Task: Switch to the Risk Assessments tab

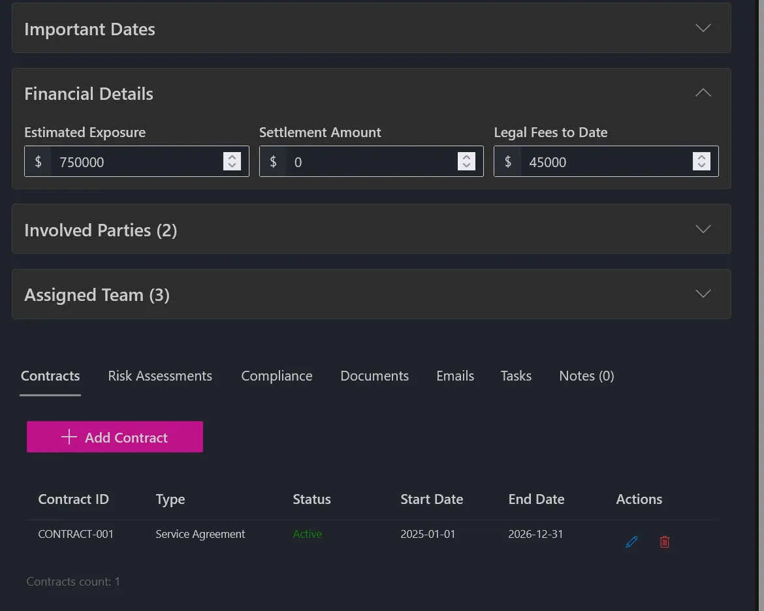Action: tap(160, 376)
